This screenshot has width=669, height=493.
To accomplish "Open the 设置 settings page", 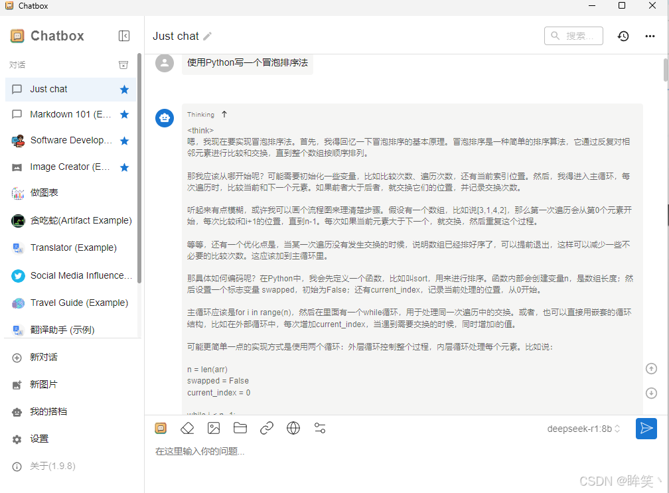I will (x=70, y=439).
